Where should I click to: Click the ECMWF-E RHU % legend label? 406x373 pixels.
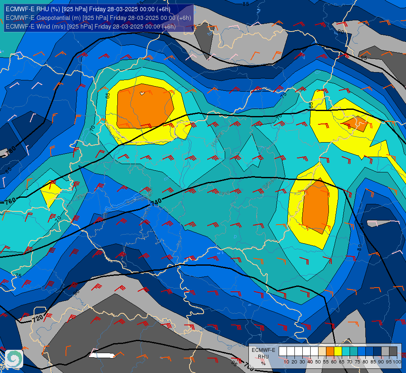point(263,356)
